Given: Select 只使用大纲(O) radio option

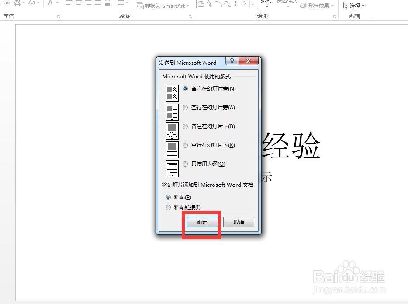Looking at the screenshot, I should [x=204, y=164].
